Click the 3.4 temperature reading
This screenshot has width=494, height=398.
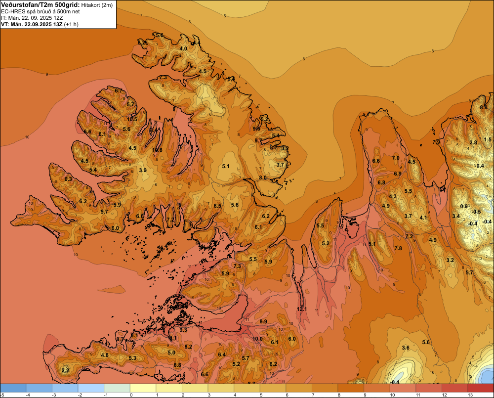click(456, 217)
